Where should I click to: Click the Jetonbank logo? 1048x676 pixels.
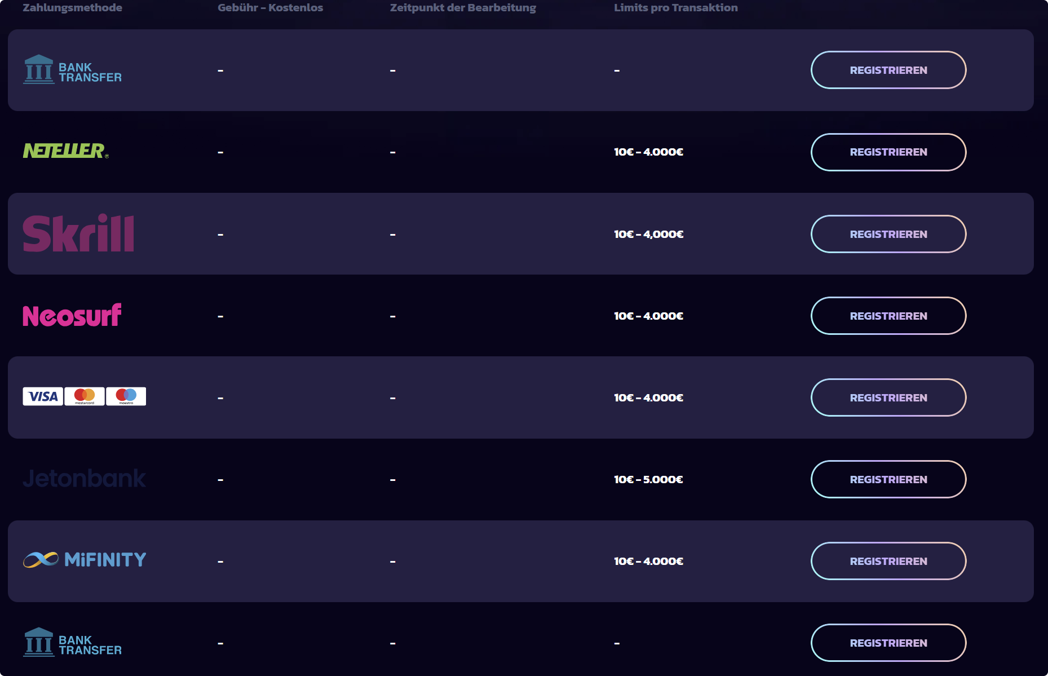(x=84, y=478)
